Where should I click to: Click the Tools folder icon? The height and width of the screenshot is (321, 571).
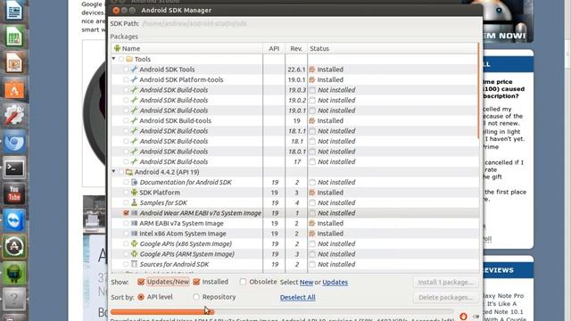[129, 59]
